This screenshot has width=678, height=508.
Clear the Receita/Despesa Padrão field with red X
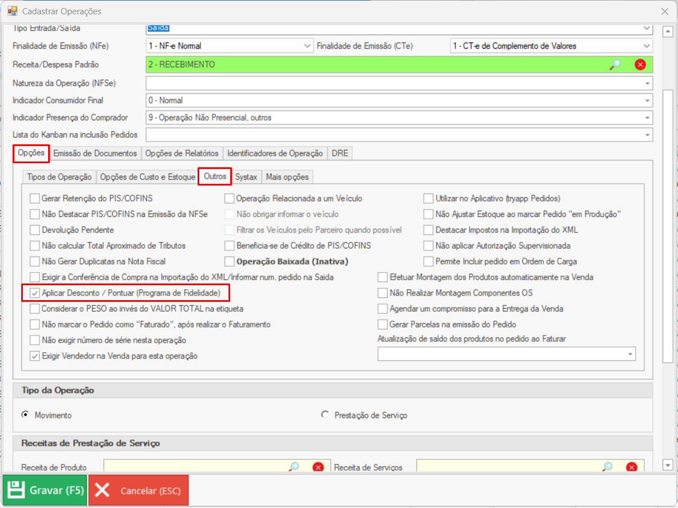tap(640, 65)
